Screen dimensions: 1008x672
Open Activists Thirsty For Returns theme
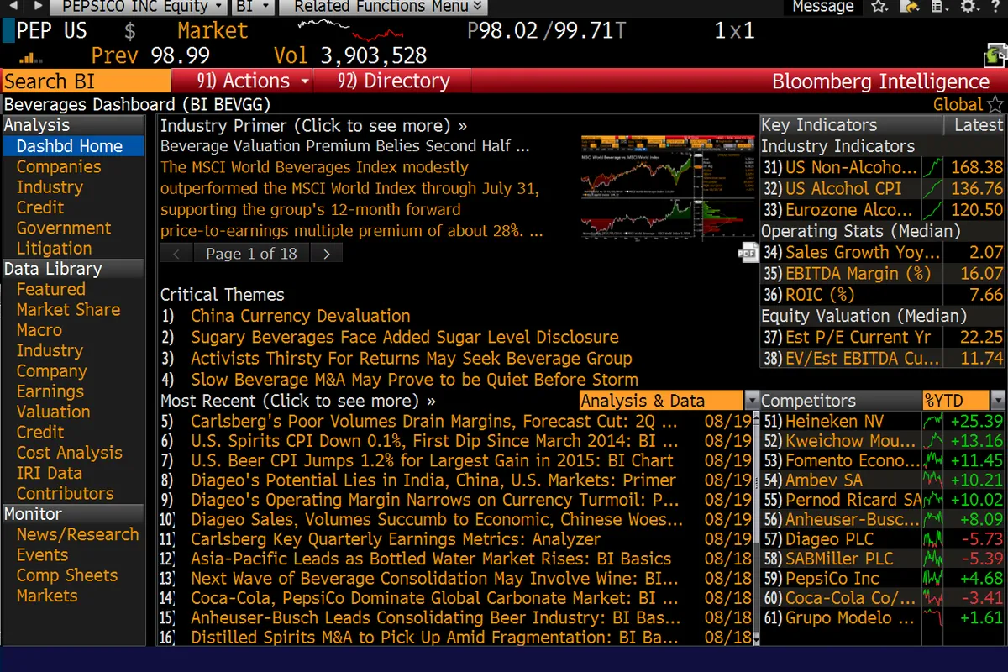[412, 358]
